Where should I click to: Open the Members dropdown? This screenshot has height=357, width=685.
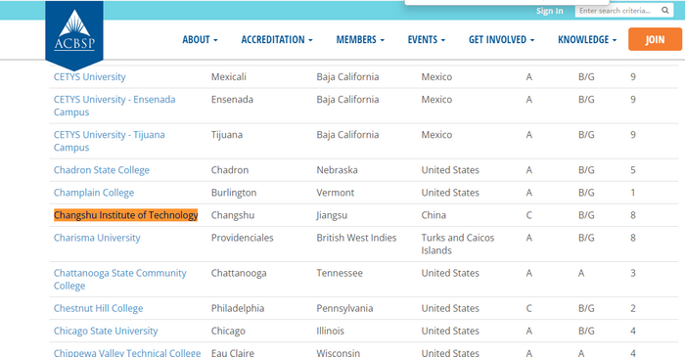pos(360,40)
